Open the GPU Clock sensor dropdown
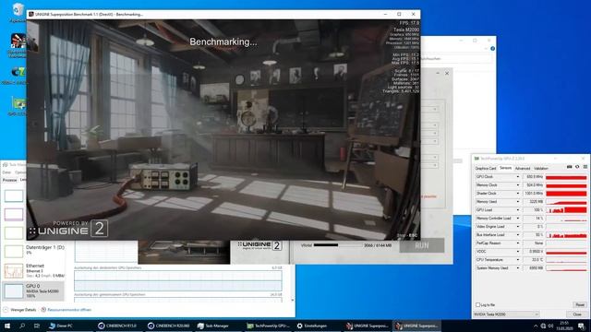Viewport: 591px width, 332px height. pyautogui.click(x=517, y=176)
